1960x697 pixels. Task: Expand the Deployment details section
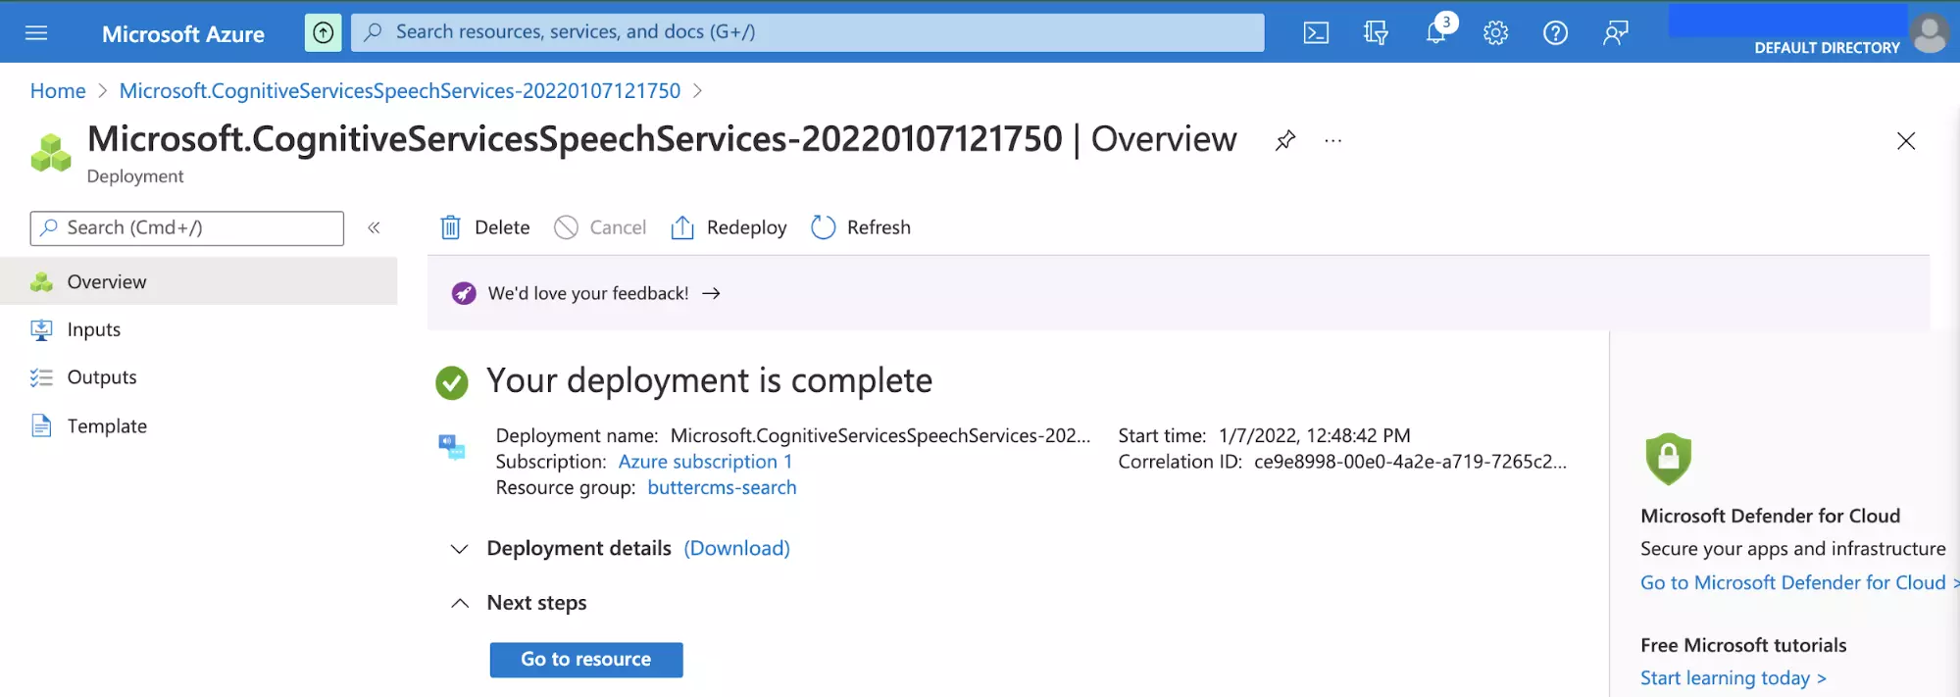(459, 549)
